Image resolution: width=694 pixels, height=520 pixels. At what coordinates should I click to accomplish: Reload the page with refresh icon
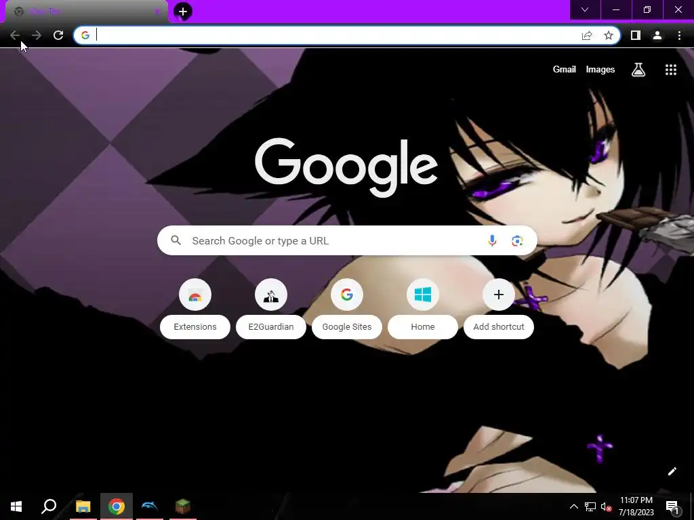pyautogui.click(x=58, y=35)
